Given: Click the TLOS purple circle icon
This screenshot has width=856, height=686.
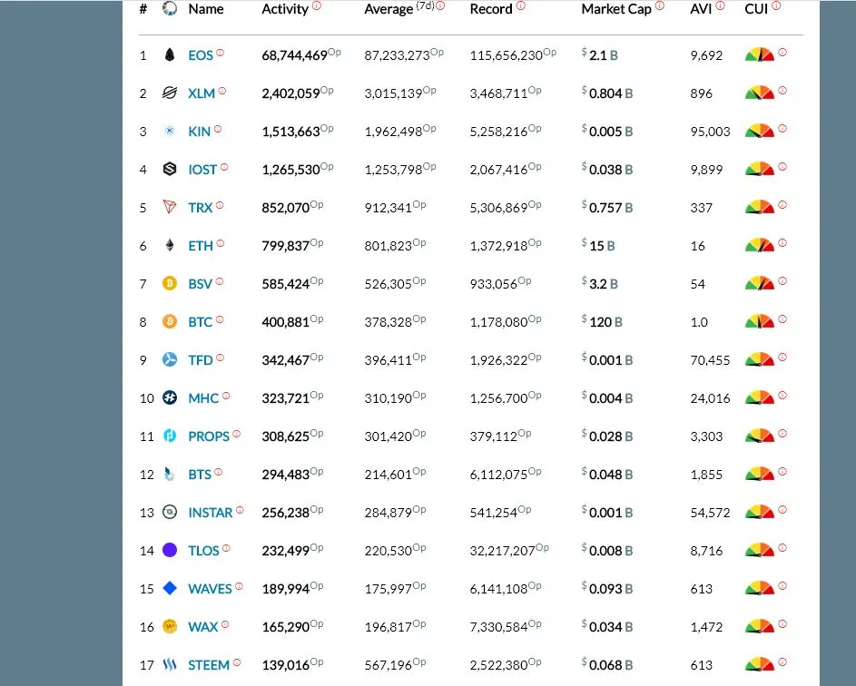Looking at the screenshot, I should point(170,550).
